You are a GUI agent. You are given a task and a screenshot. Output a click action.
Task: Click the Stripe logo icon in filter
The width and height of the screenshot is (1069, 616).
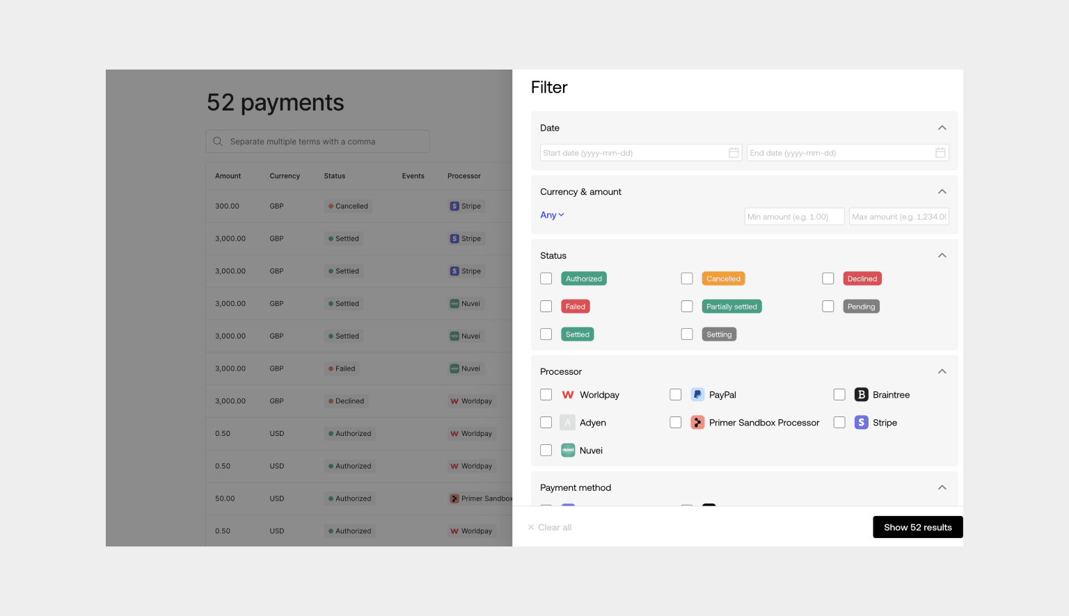861,423
